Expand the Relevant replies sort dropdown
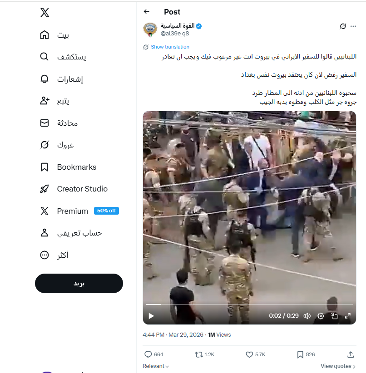 coord(156,366)
